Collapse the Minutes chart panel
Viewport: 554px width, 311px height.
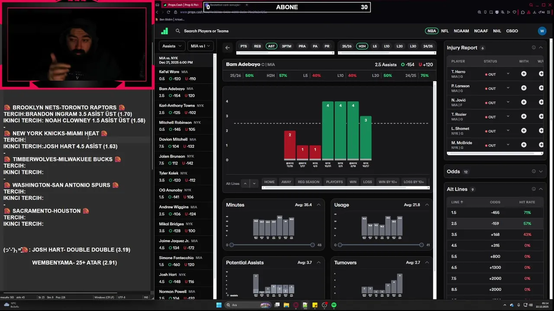[x=319, y=205]
